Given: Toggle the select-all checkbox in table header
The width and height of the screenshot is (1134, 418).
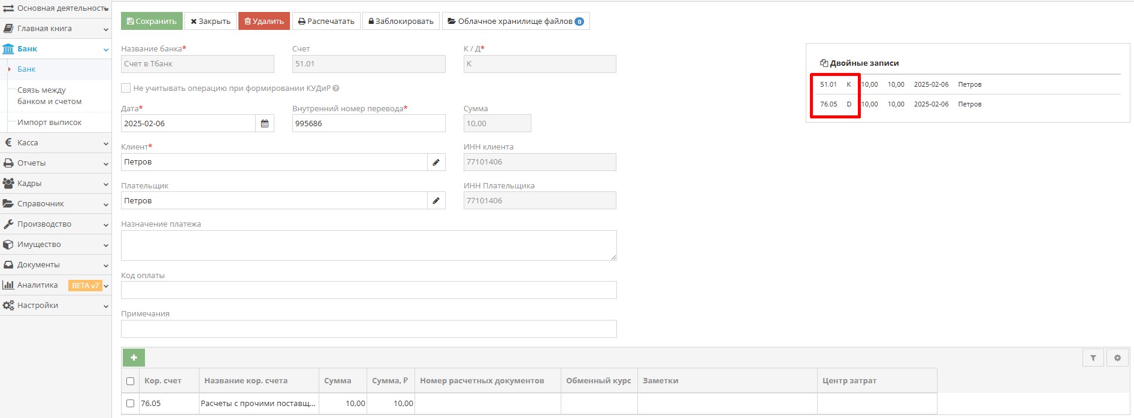Looking at the screenshot, I should pos(131,381).
